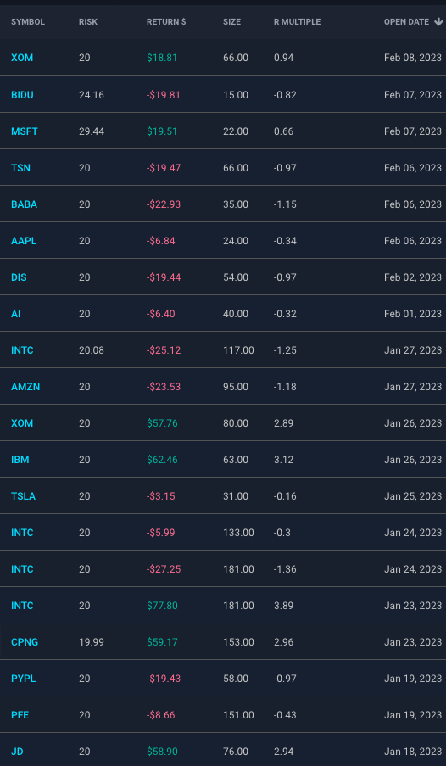Select the Feb 02, 2023 open date
Viewport: 446px width, 766px height.
[413, 277]
